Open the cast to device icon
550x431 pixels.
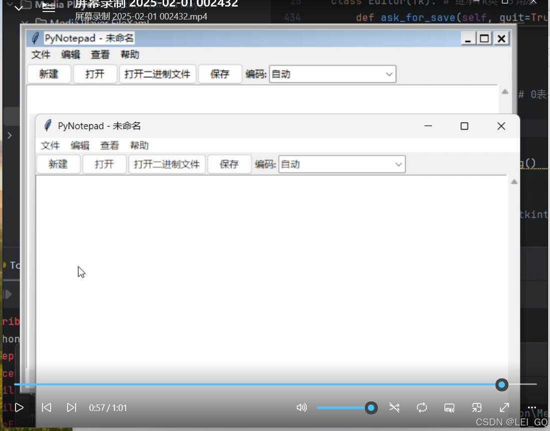tap(449, 408)
